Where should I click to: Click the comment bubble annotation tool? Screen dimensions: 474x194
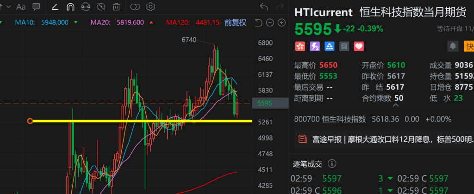click(37, 7)
